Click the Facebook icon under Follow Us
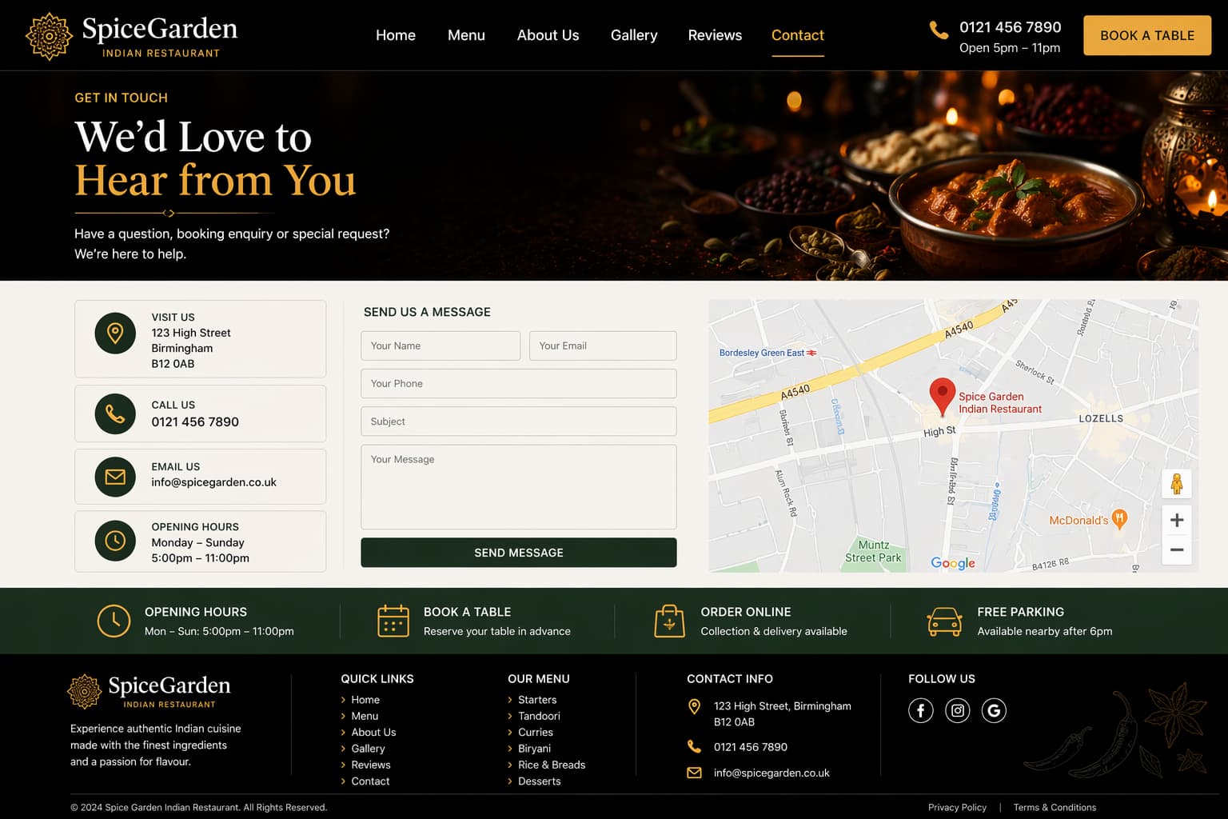This screenshot has height=819, width=1228. pyautogui.click(x=920, y=710)
